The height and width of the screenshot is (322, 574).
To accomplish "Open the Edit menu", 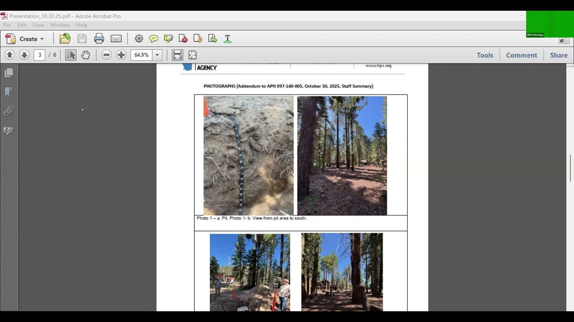I will pos(22,25).
